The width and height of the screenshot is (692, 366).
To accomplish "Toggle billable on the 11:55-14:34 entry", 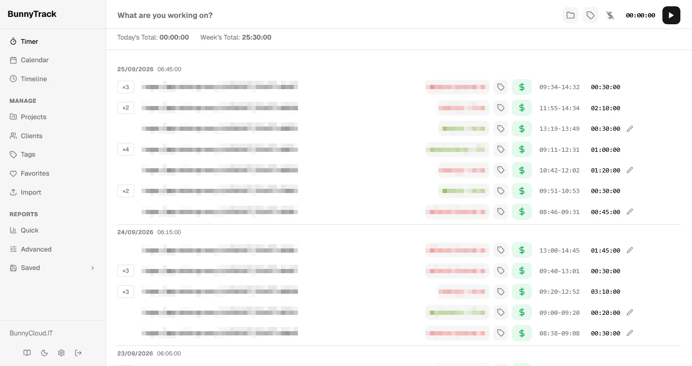I will point(522,108).
